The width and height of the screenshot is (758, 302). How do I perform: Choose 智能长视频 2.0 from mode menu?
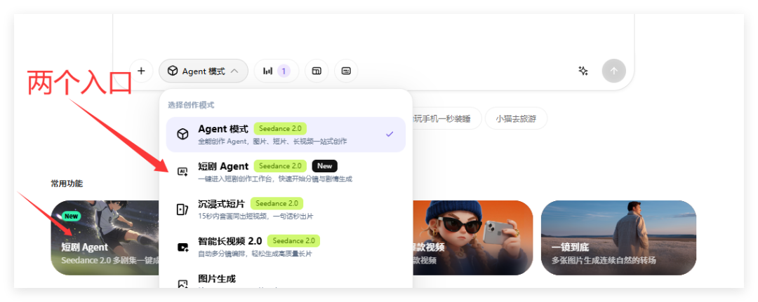286,246
